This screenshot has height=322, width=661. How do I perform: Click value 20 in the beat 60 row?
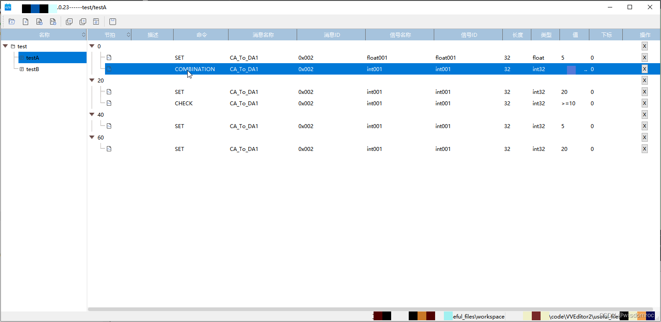[x=564, y=149]
